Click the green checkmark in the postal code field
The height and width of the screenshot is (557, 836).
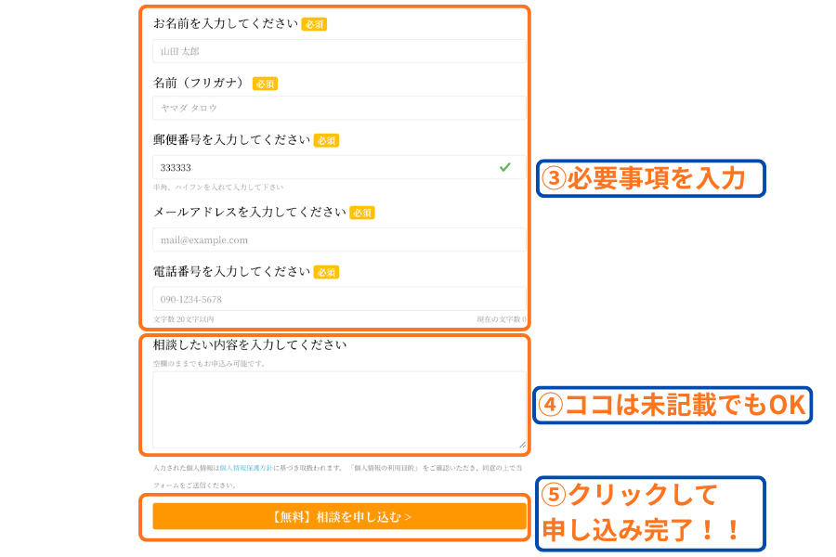pos(504,167)
